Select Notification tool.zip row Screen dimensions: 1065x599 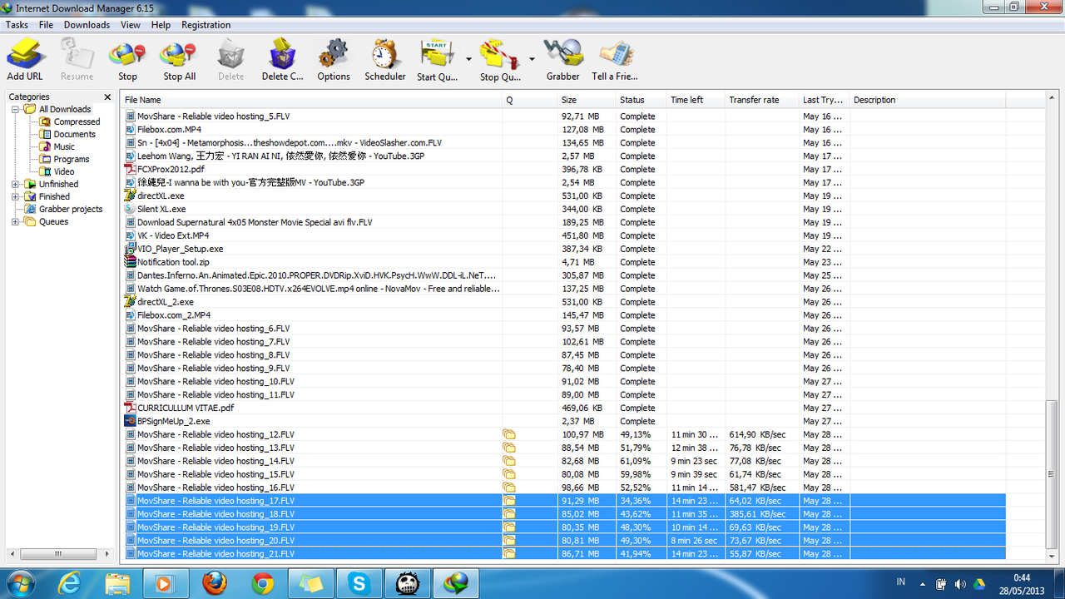tap(564, 262)
